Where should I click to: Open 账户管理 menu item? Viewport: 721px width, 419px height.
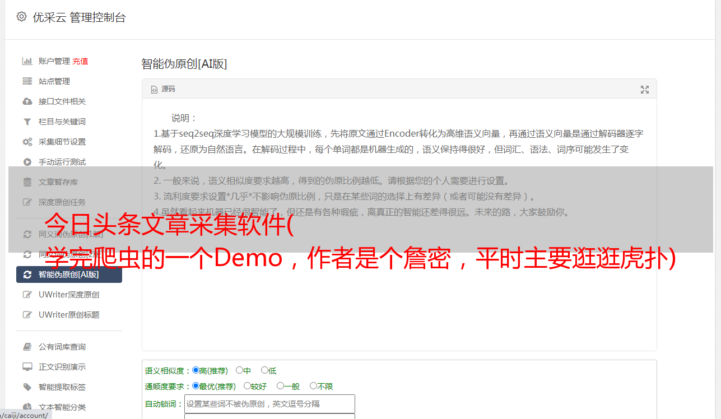54,61
